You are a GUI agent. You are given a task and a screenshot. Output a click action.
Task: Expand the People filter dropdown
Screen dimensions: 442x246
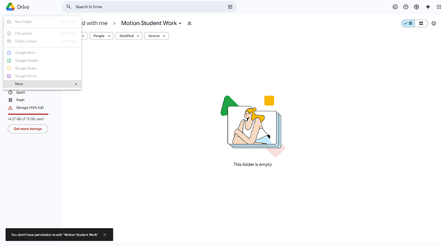[x=101, y=36]
